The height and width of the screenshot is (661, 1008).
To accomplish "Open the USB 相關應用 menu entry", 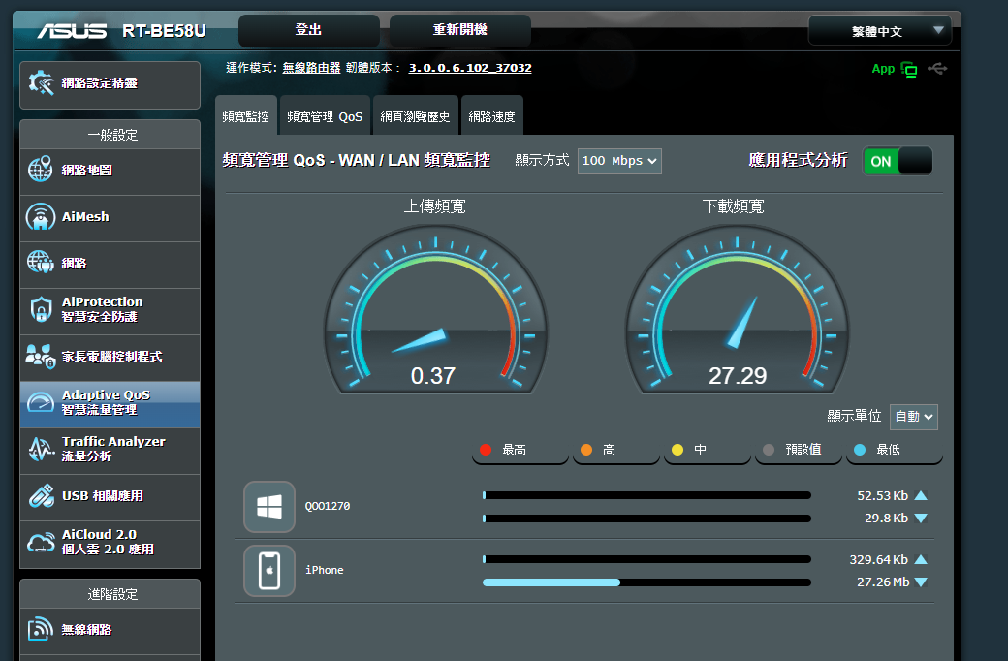I will tap(110, 497).
